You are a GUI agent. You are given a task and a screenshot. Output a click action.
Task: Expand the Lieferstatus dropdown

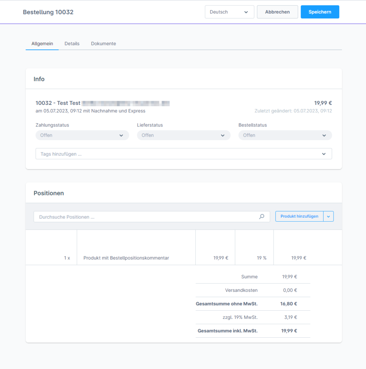point(184,135)
